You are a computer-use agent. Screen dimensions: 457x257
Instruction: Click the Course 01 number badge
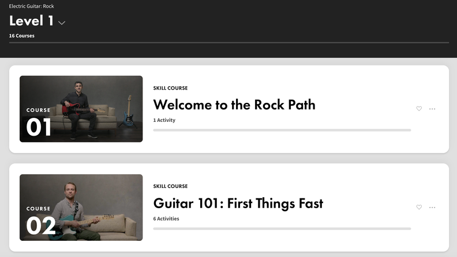pyautogui.click(x=39, y=126)
